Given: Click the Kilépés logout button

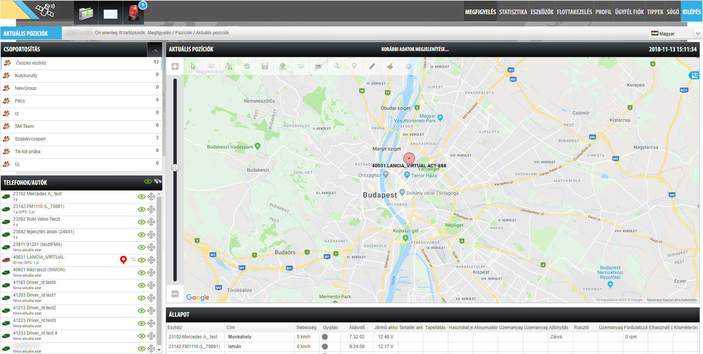Looking at the screenshot, I should (691, 12).
